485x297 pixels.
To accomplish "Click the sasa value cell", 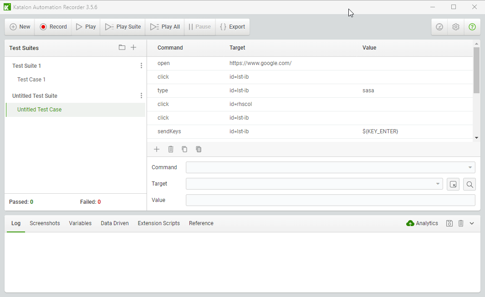I will tap(368, 91).
